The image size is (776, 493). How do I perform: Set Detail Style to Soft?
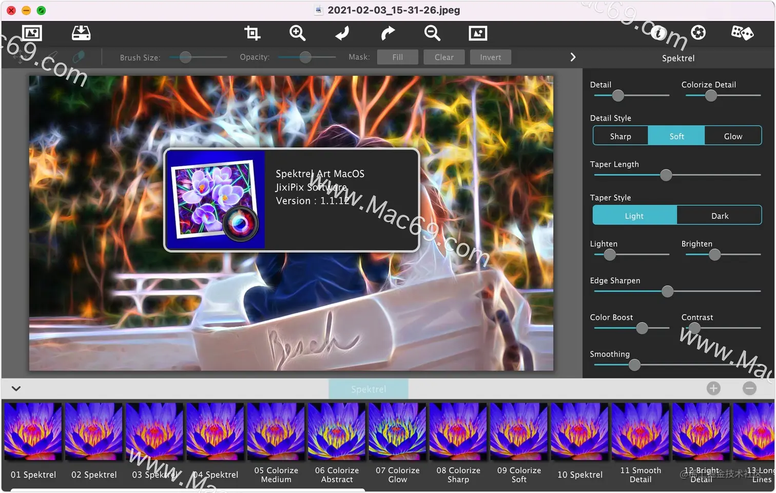(x=676, y=136)
